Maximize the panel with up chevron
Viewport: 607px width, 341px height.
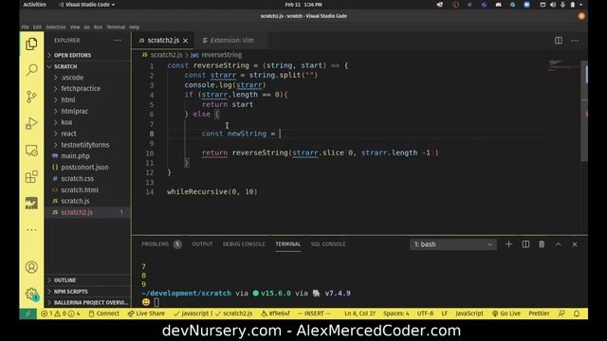point(559,244)
